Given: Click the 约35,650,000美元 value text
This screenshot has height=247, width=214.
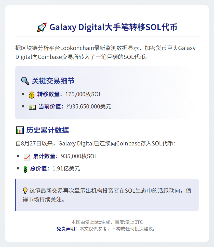Looking at the screenshot, I should click(89, 107).
